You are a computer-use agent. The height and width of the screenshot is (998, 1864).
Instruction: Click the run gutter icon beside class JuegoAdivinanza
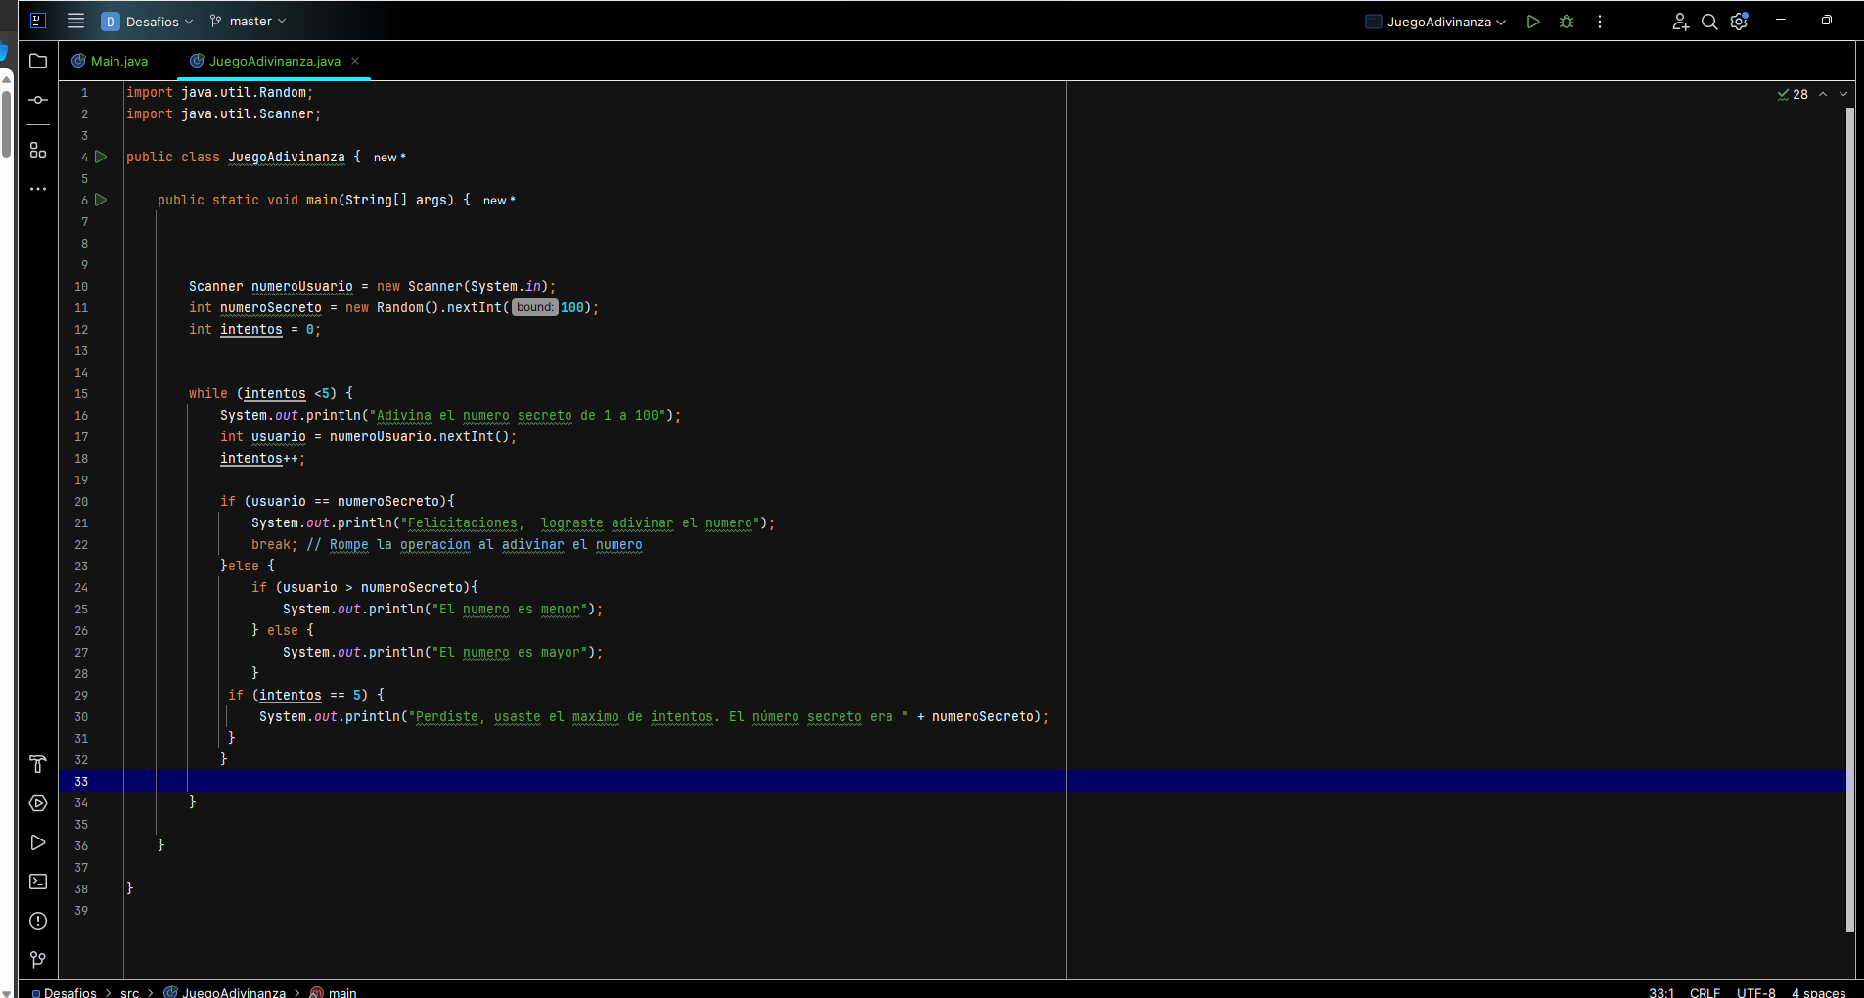click(x=101, y=157)
